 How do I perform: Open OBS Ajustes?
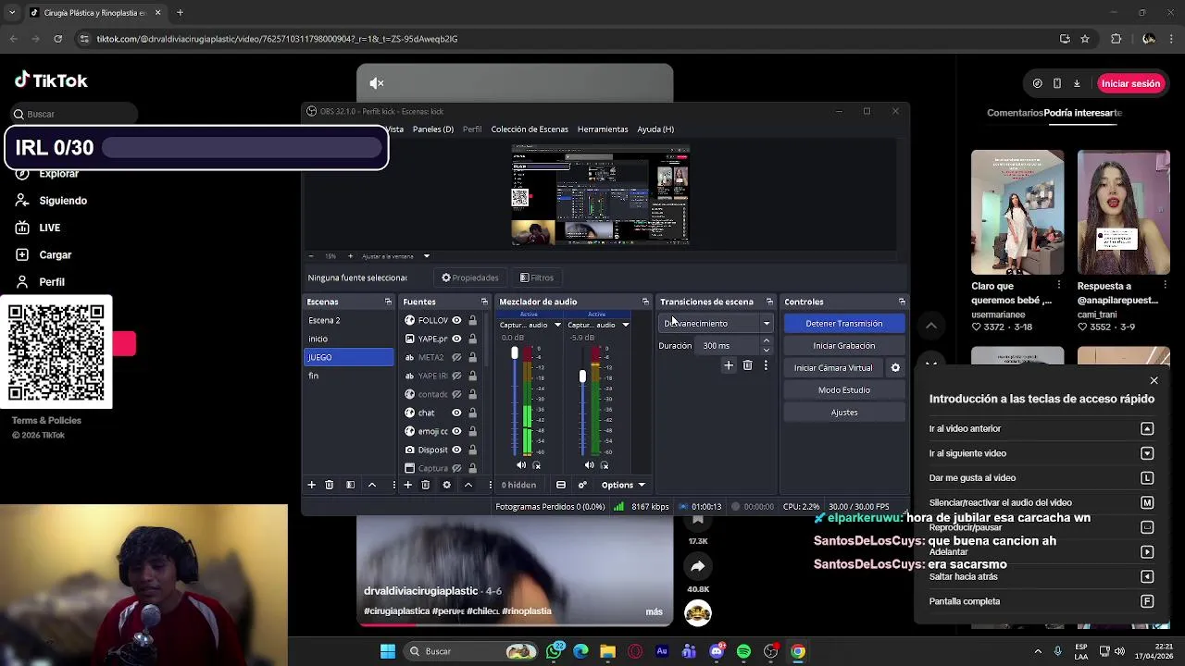844,412
